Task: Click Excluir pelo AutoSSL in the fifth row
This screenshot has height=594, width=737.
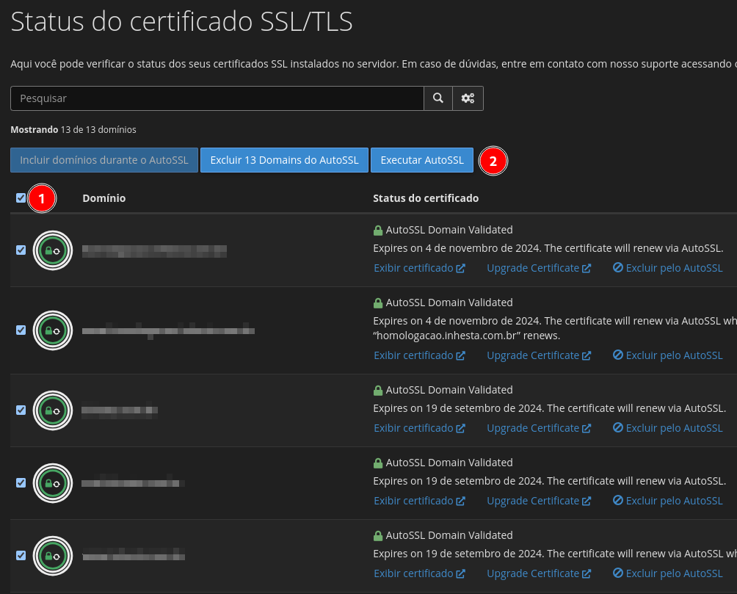Action: pyautogui.click(x=667, y=573)
